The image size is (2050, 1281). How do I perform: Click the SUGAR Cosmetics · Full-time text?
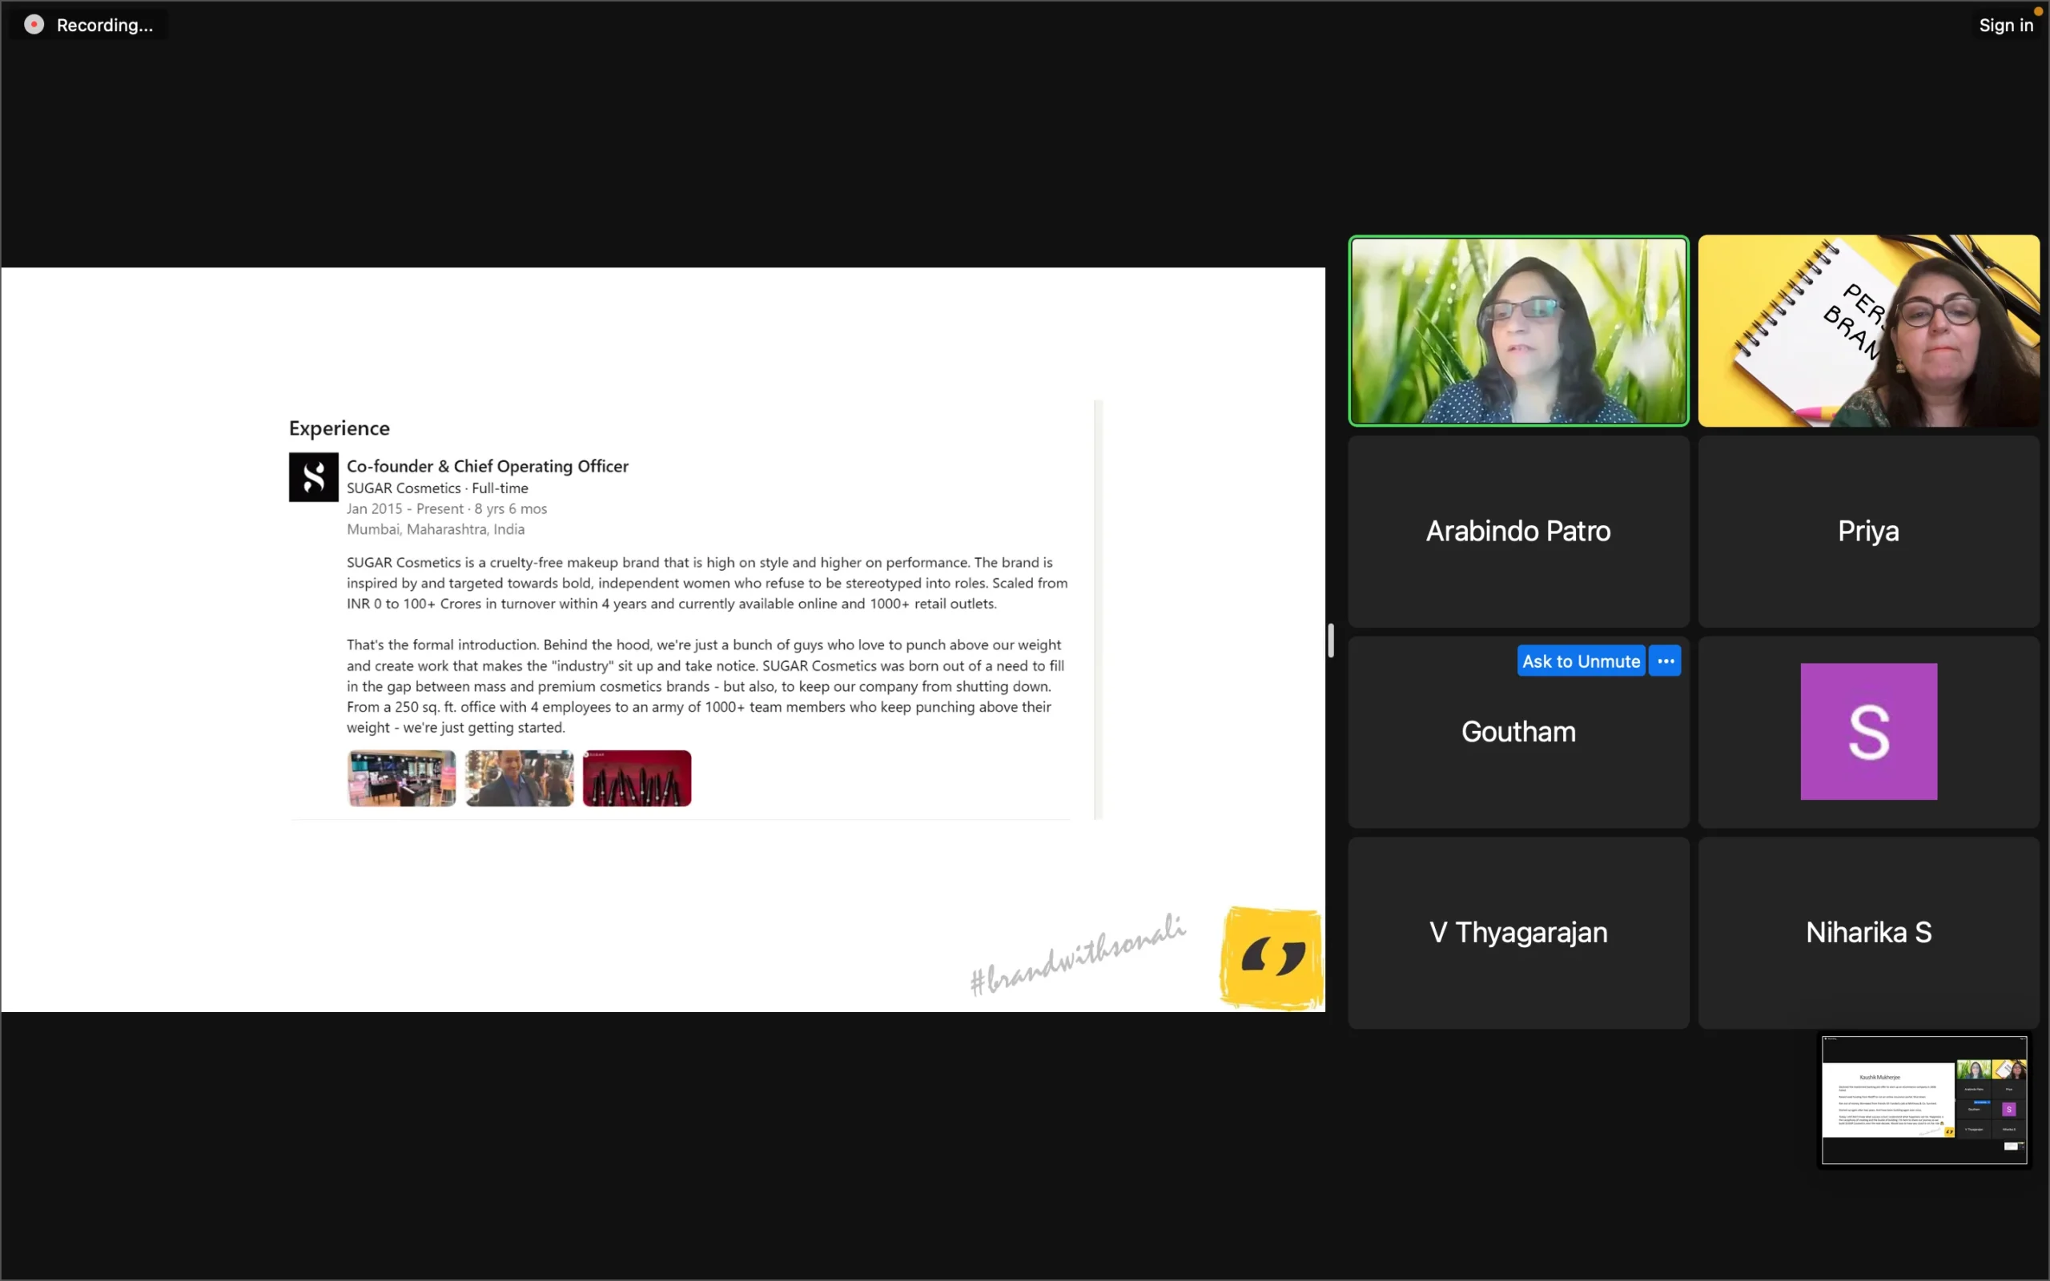(437, 488)
